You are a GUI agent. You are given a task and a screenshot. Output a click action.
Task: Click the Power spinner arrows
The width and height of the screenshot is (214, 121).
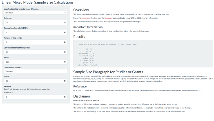click(x=65, y=81)
